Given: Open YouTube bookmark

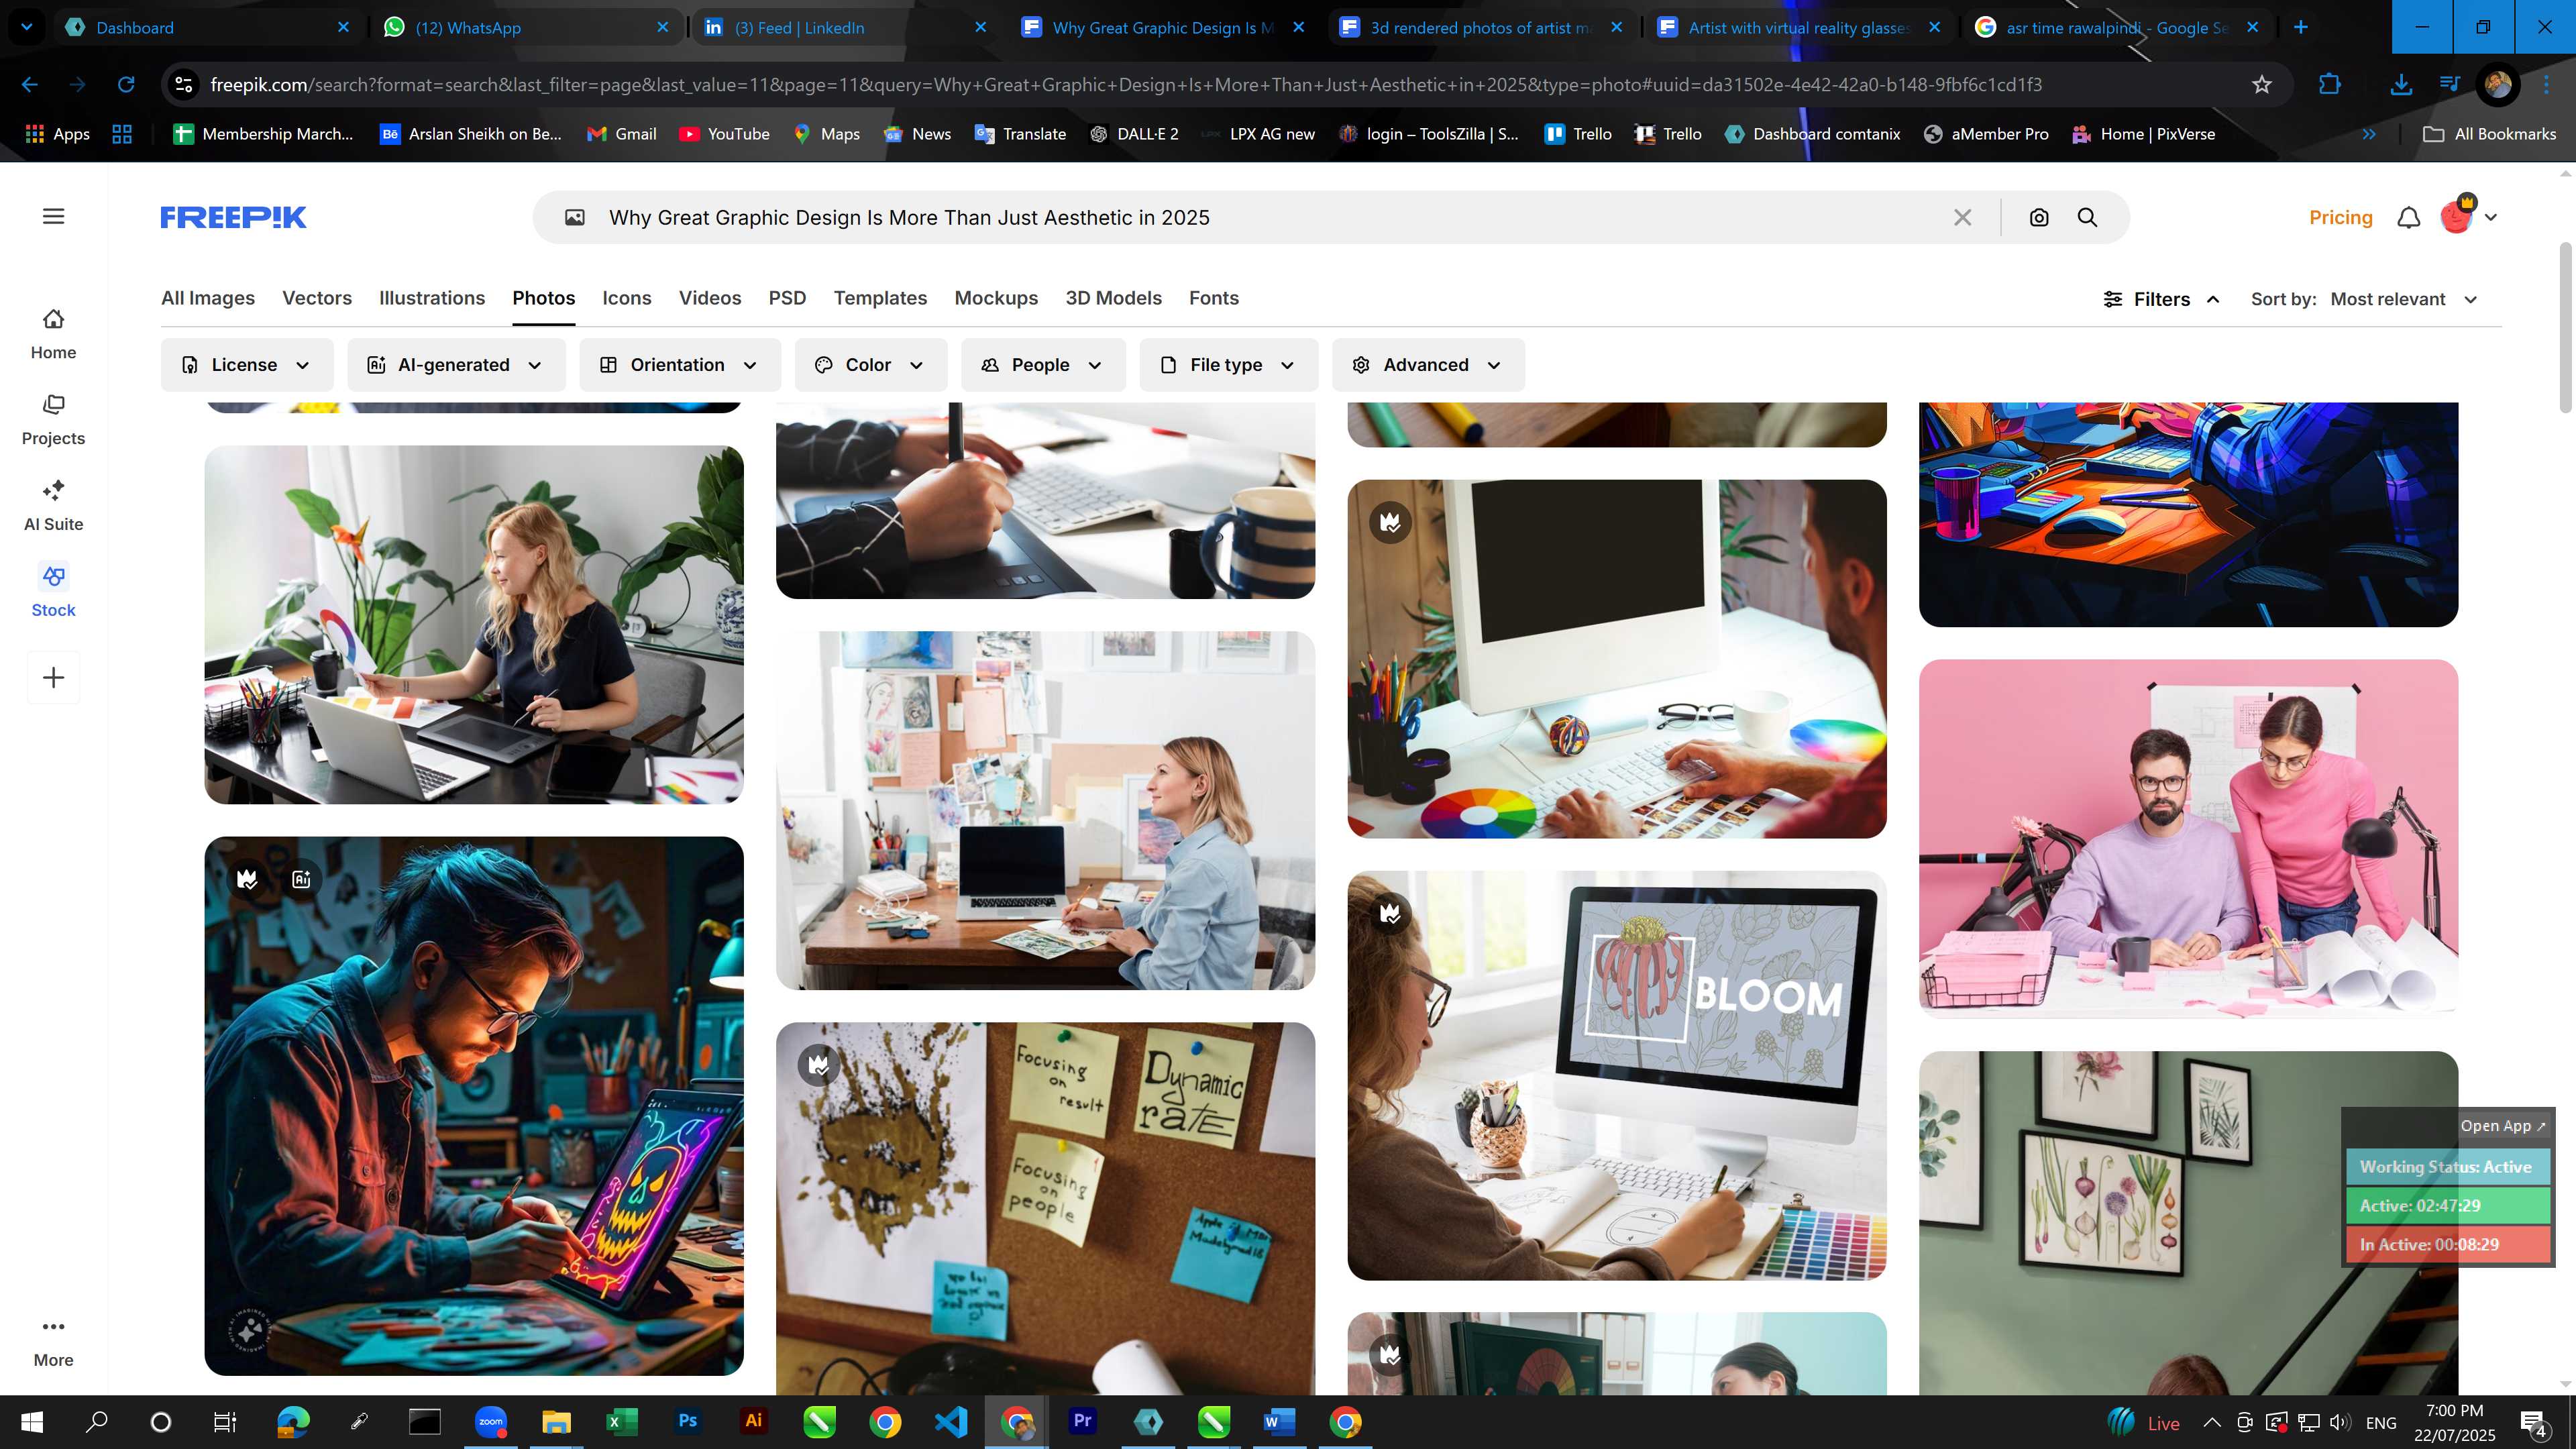Looking at the screenshot, I should coord(724,134).
